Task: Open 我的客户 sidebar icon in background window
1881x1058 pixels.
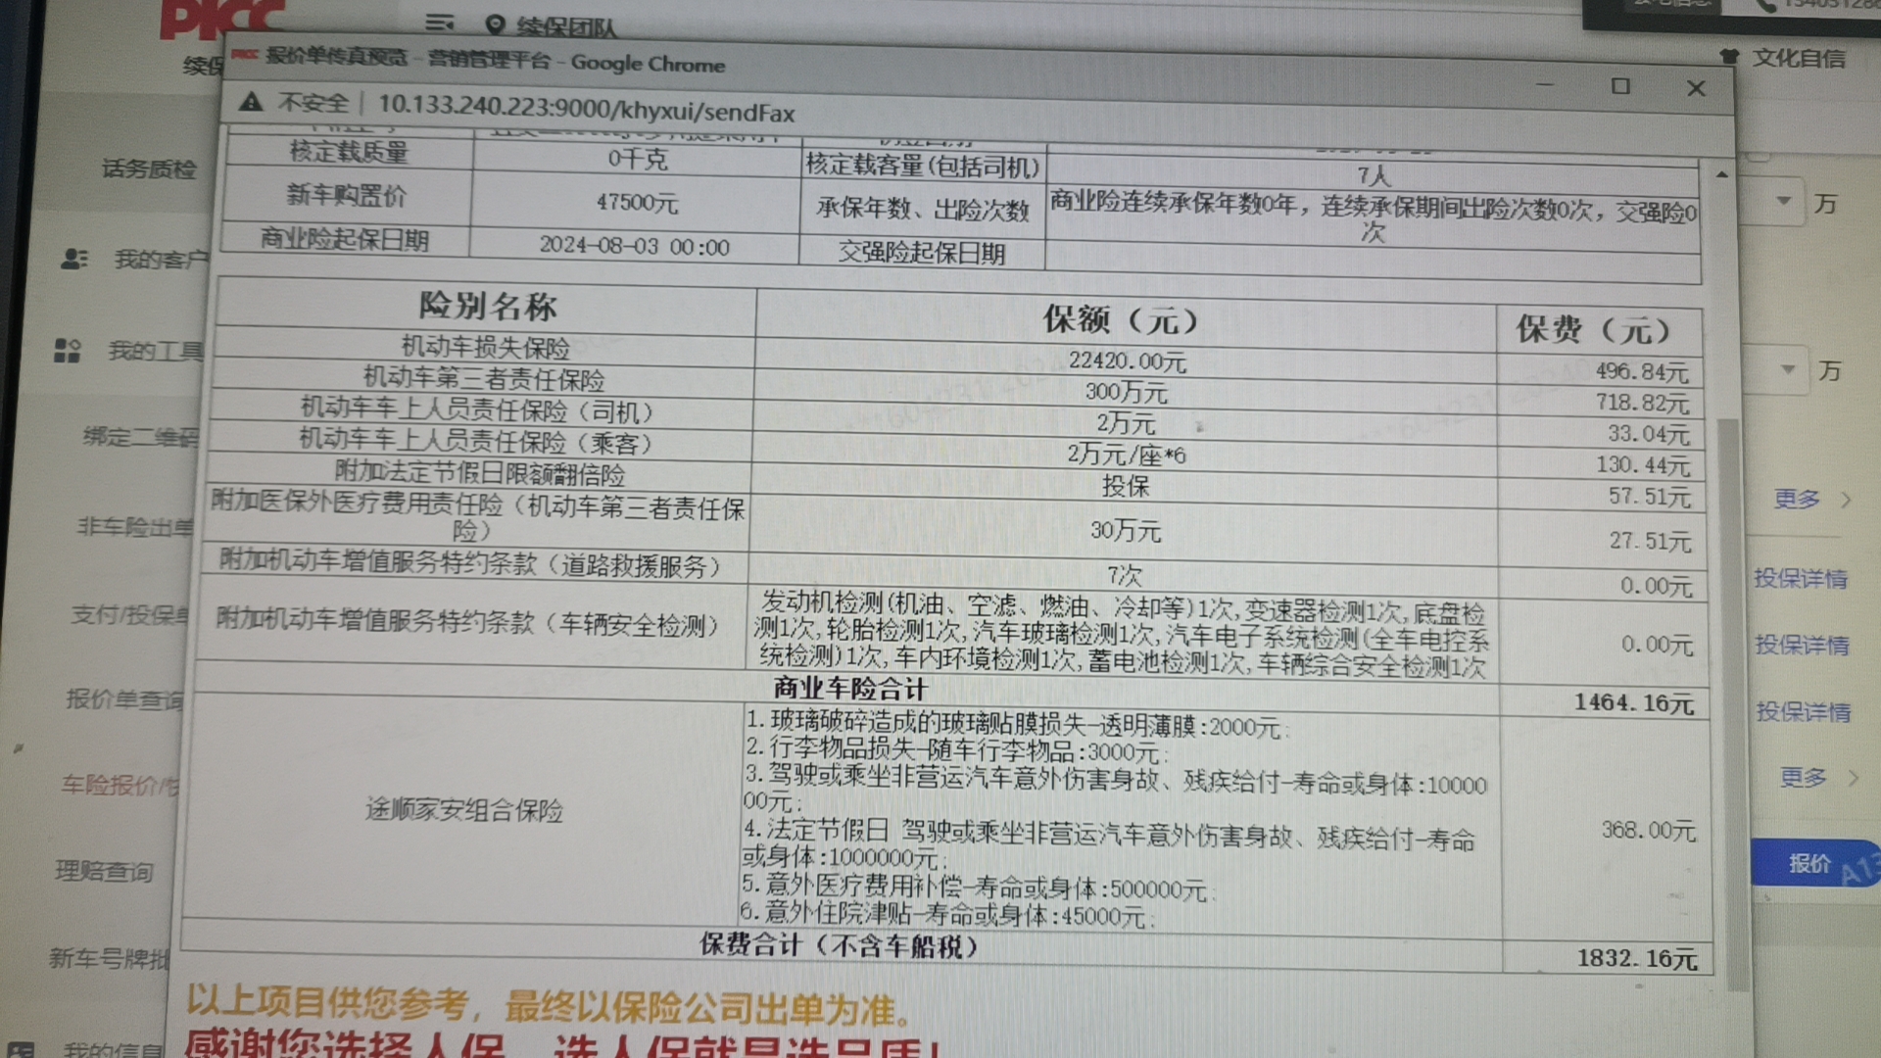Action: pos(74,259)
